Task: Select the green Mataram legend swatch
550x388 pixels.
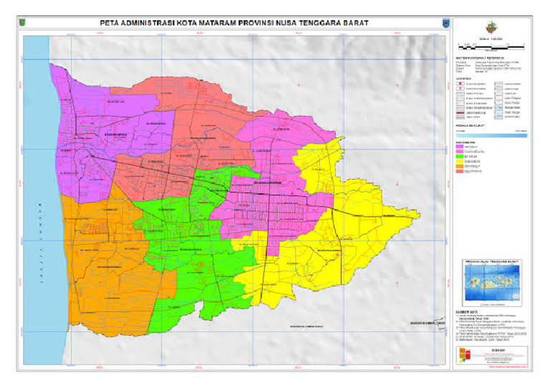Action: tap(460, 155)
